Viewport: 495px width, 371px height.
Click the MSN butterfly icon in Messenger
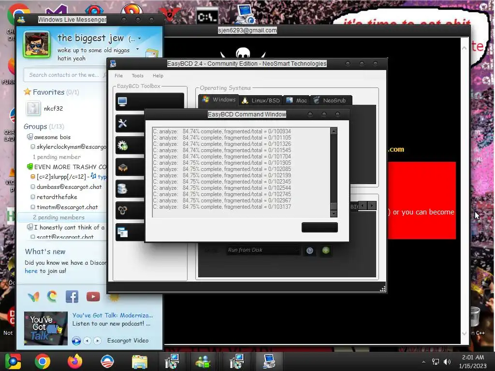33,297
